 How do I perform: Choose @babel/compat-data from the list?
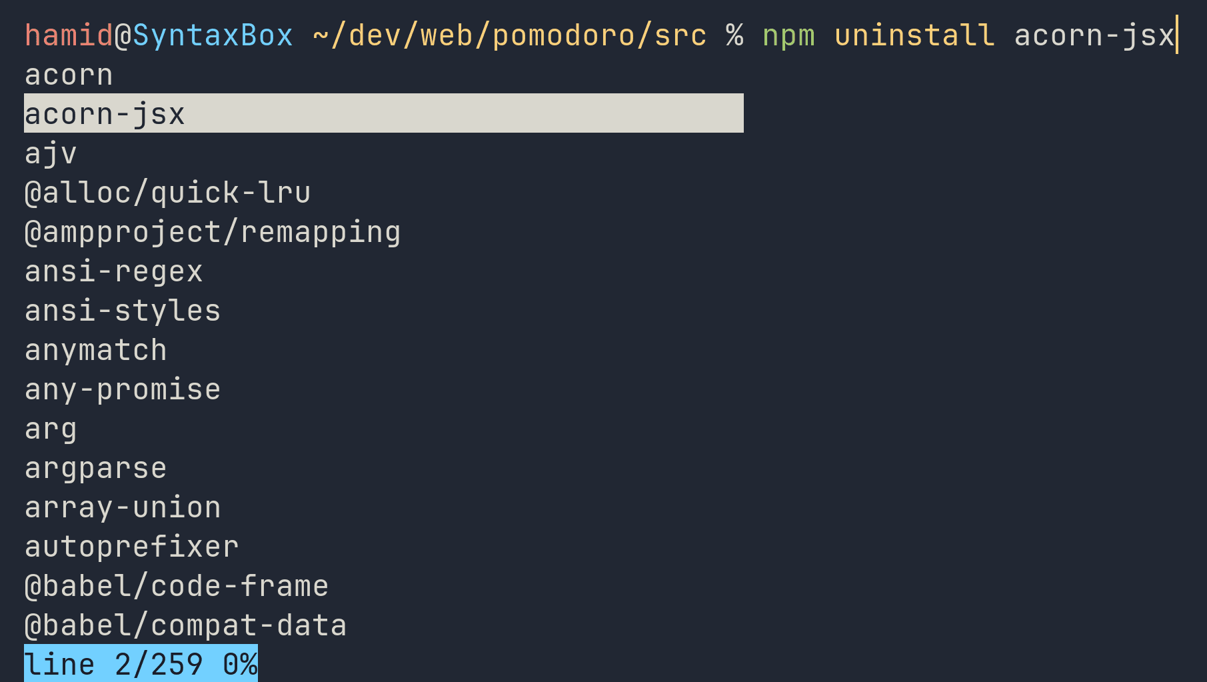point(185,625)
